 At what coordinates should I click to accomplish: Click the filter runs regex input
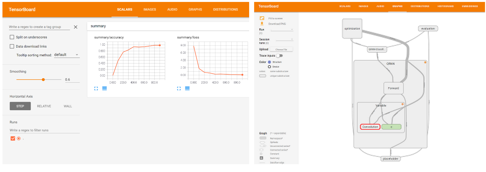click(45, 130)
